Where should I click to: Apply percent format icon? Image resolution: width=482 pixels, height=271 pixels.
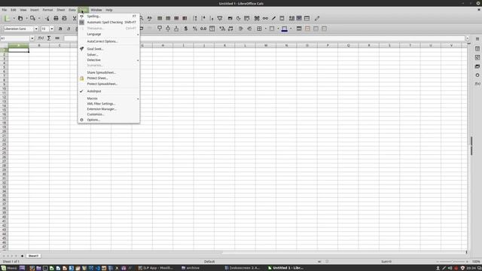coord(194,29)
